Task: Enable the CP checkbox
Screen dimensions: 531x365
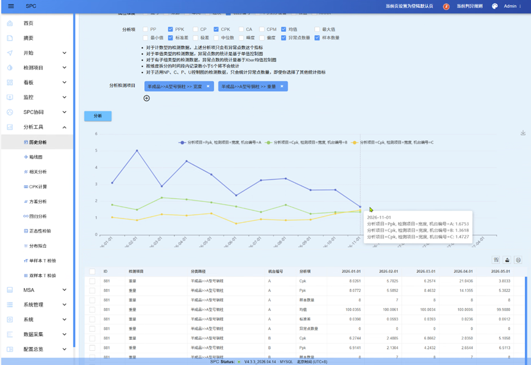Action: pos(195,29)
